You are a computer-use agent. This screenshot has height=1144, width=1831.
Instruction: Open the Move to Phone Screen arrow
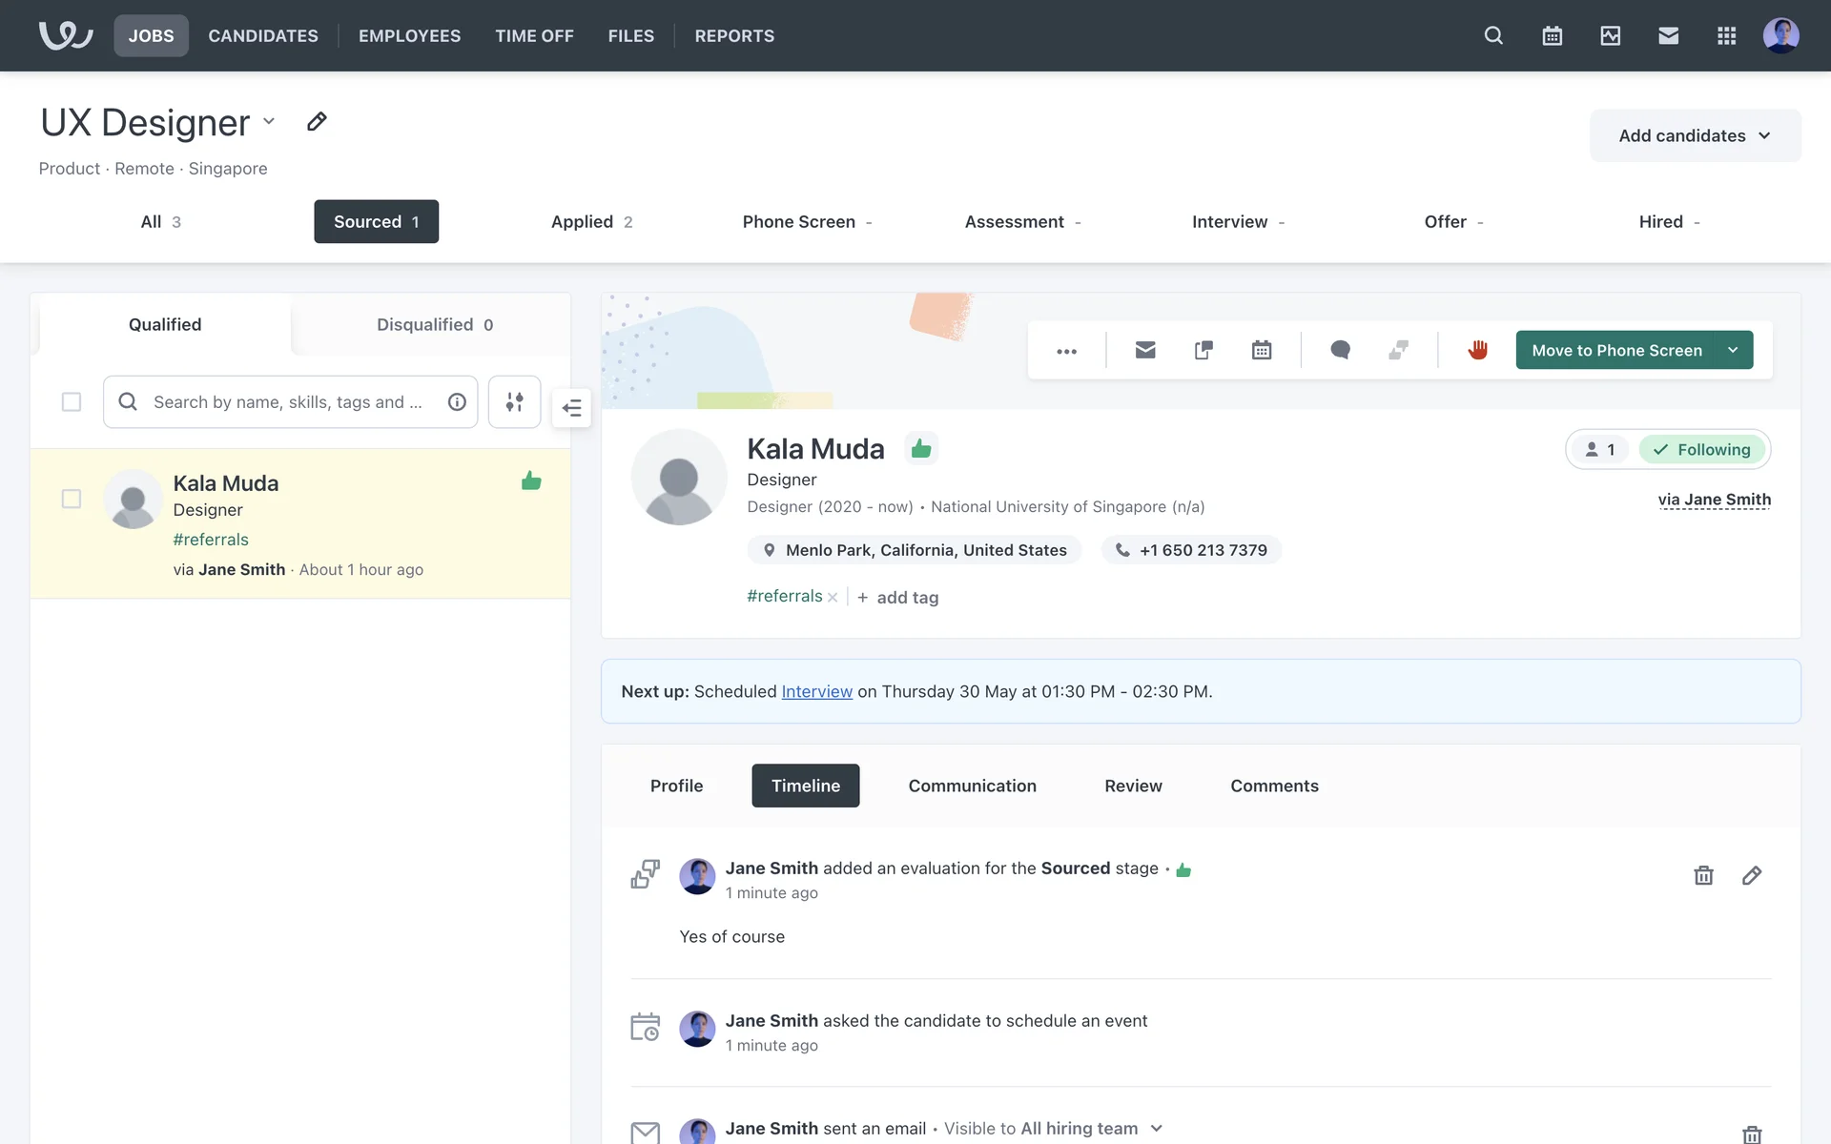(x=1733, y=350)
